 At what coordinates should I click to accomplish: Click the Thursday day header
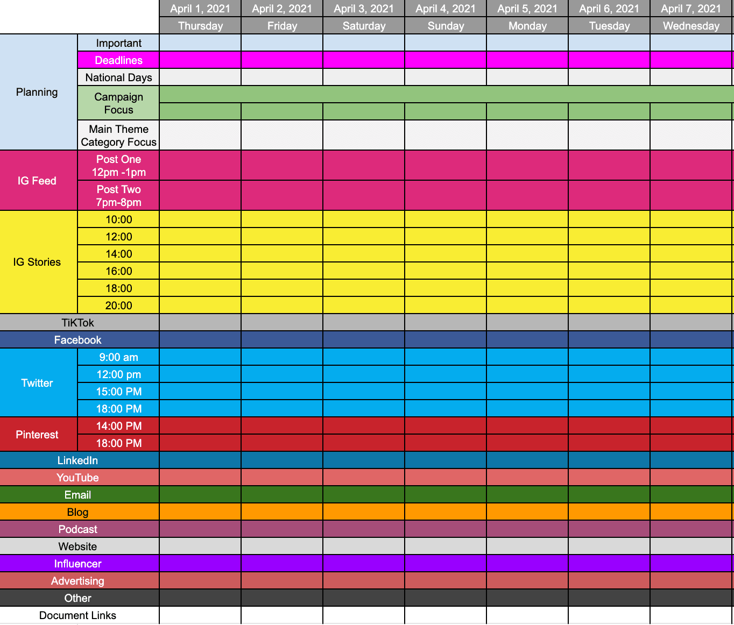click(200, 25)
